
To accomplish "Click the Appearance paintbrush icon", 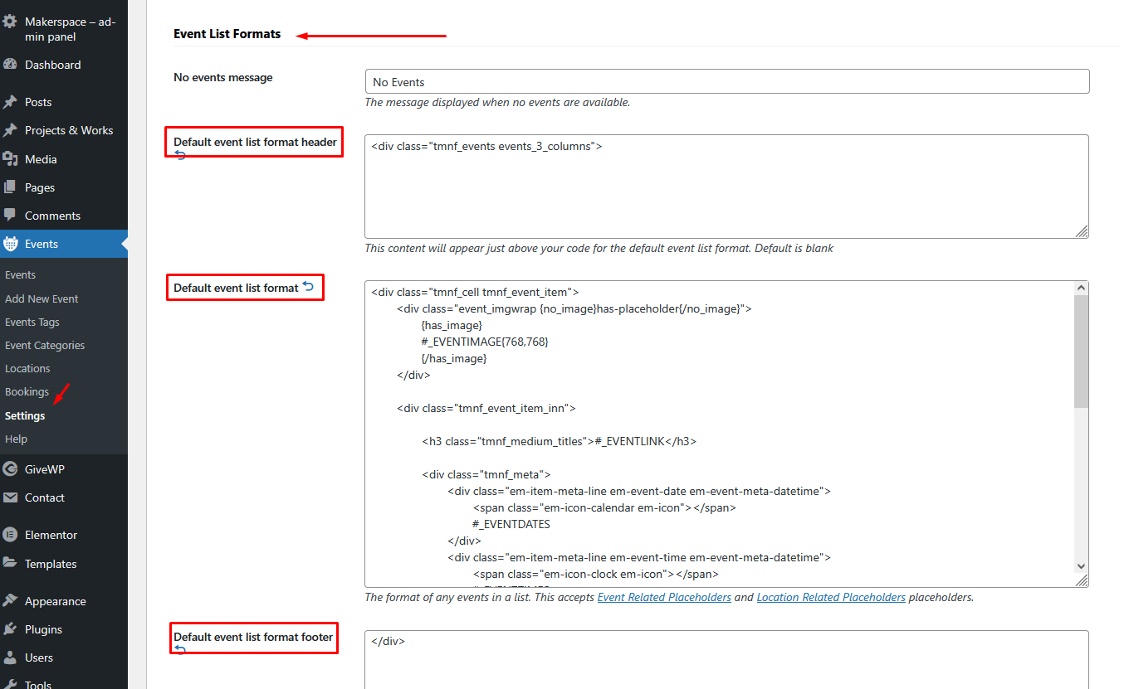I will 10,601.
